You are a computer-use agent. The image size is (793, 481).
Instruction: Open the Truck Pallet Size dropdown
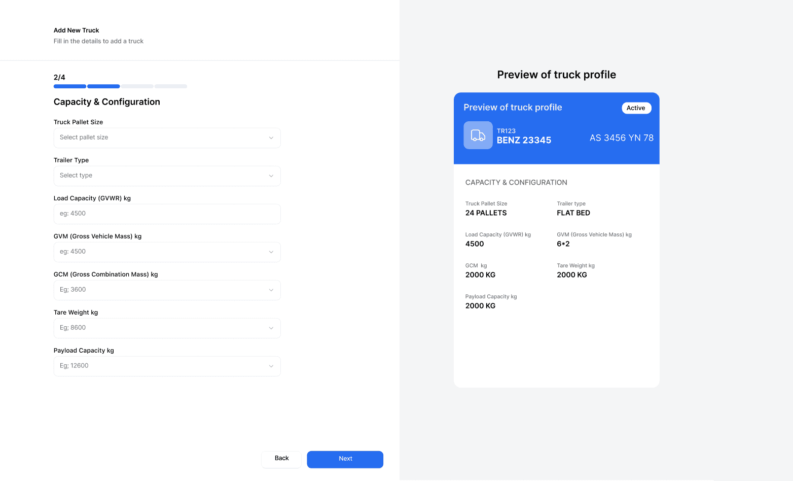[167, 138]
